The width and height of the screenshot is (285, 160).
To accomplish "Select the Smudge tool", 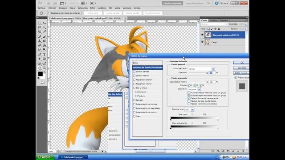I will (40, 49).
